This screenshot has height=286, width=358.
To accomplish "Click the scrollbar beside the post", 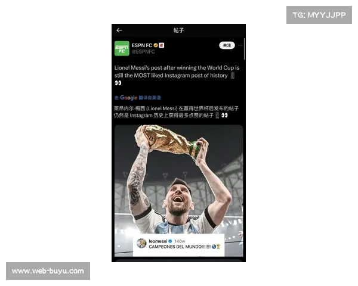I will 245,49.
